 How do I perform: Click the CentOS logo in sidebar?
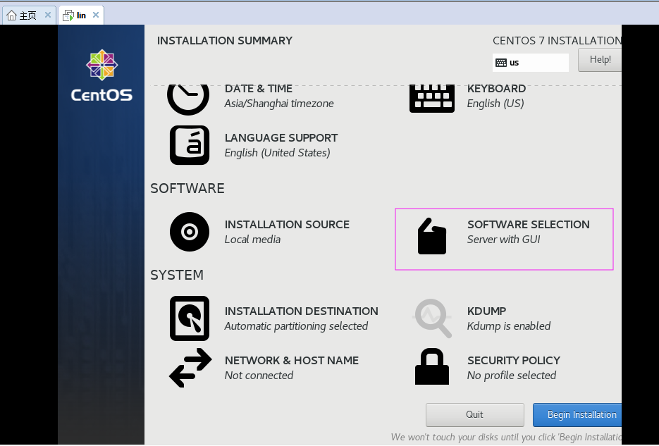coord(101,75)
